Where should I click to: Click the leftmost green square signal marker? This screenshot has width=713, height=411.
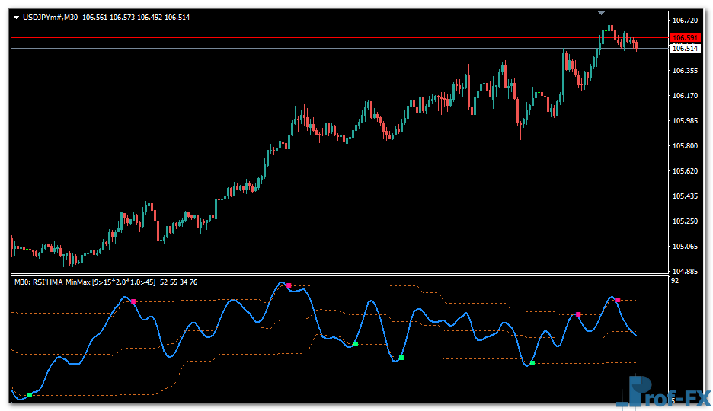pos(30,395)
